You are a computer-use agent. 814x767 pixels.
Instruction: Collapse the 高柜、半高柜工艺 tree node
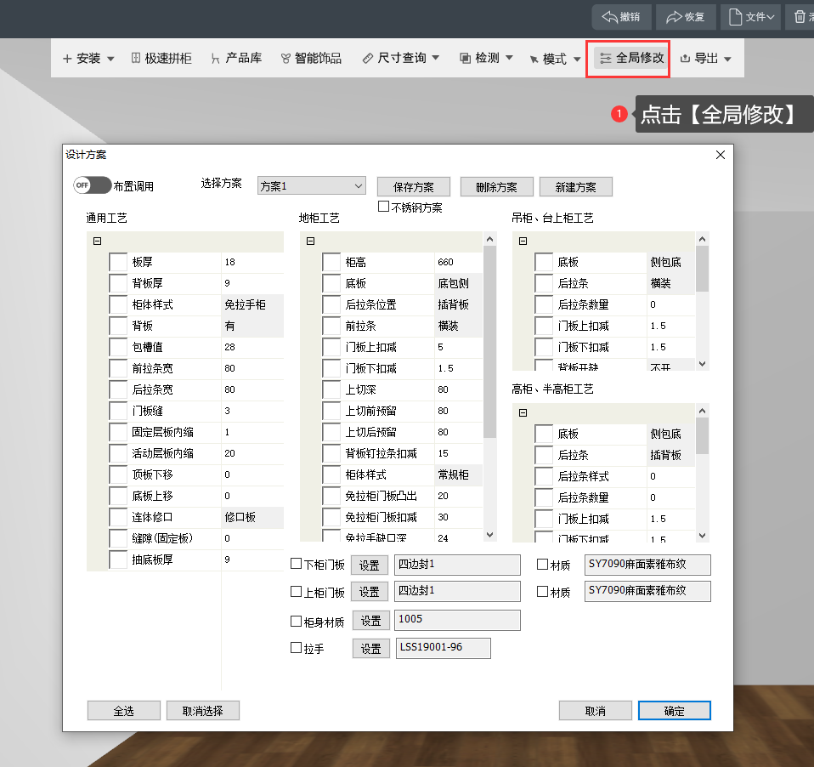pyautogui.click(x=523, y=412)
